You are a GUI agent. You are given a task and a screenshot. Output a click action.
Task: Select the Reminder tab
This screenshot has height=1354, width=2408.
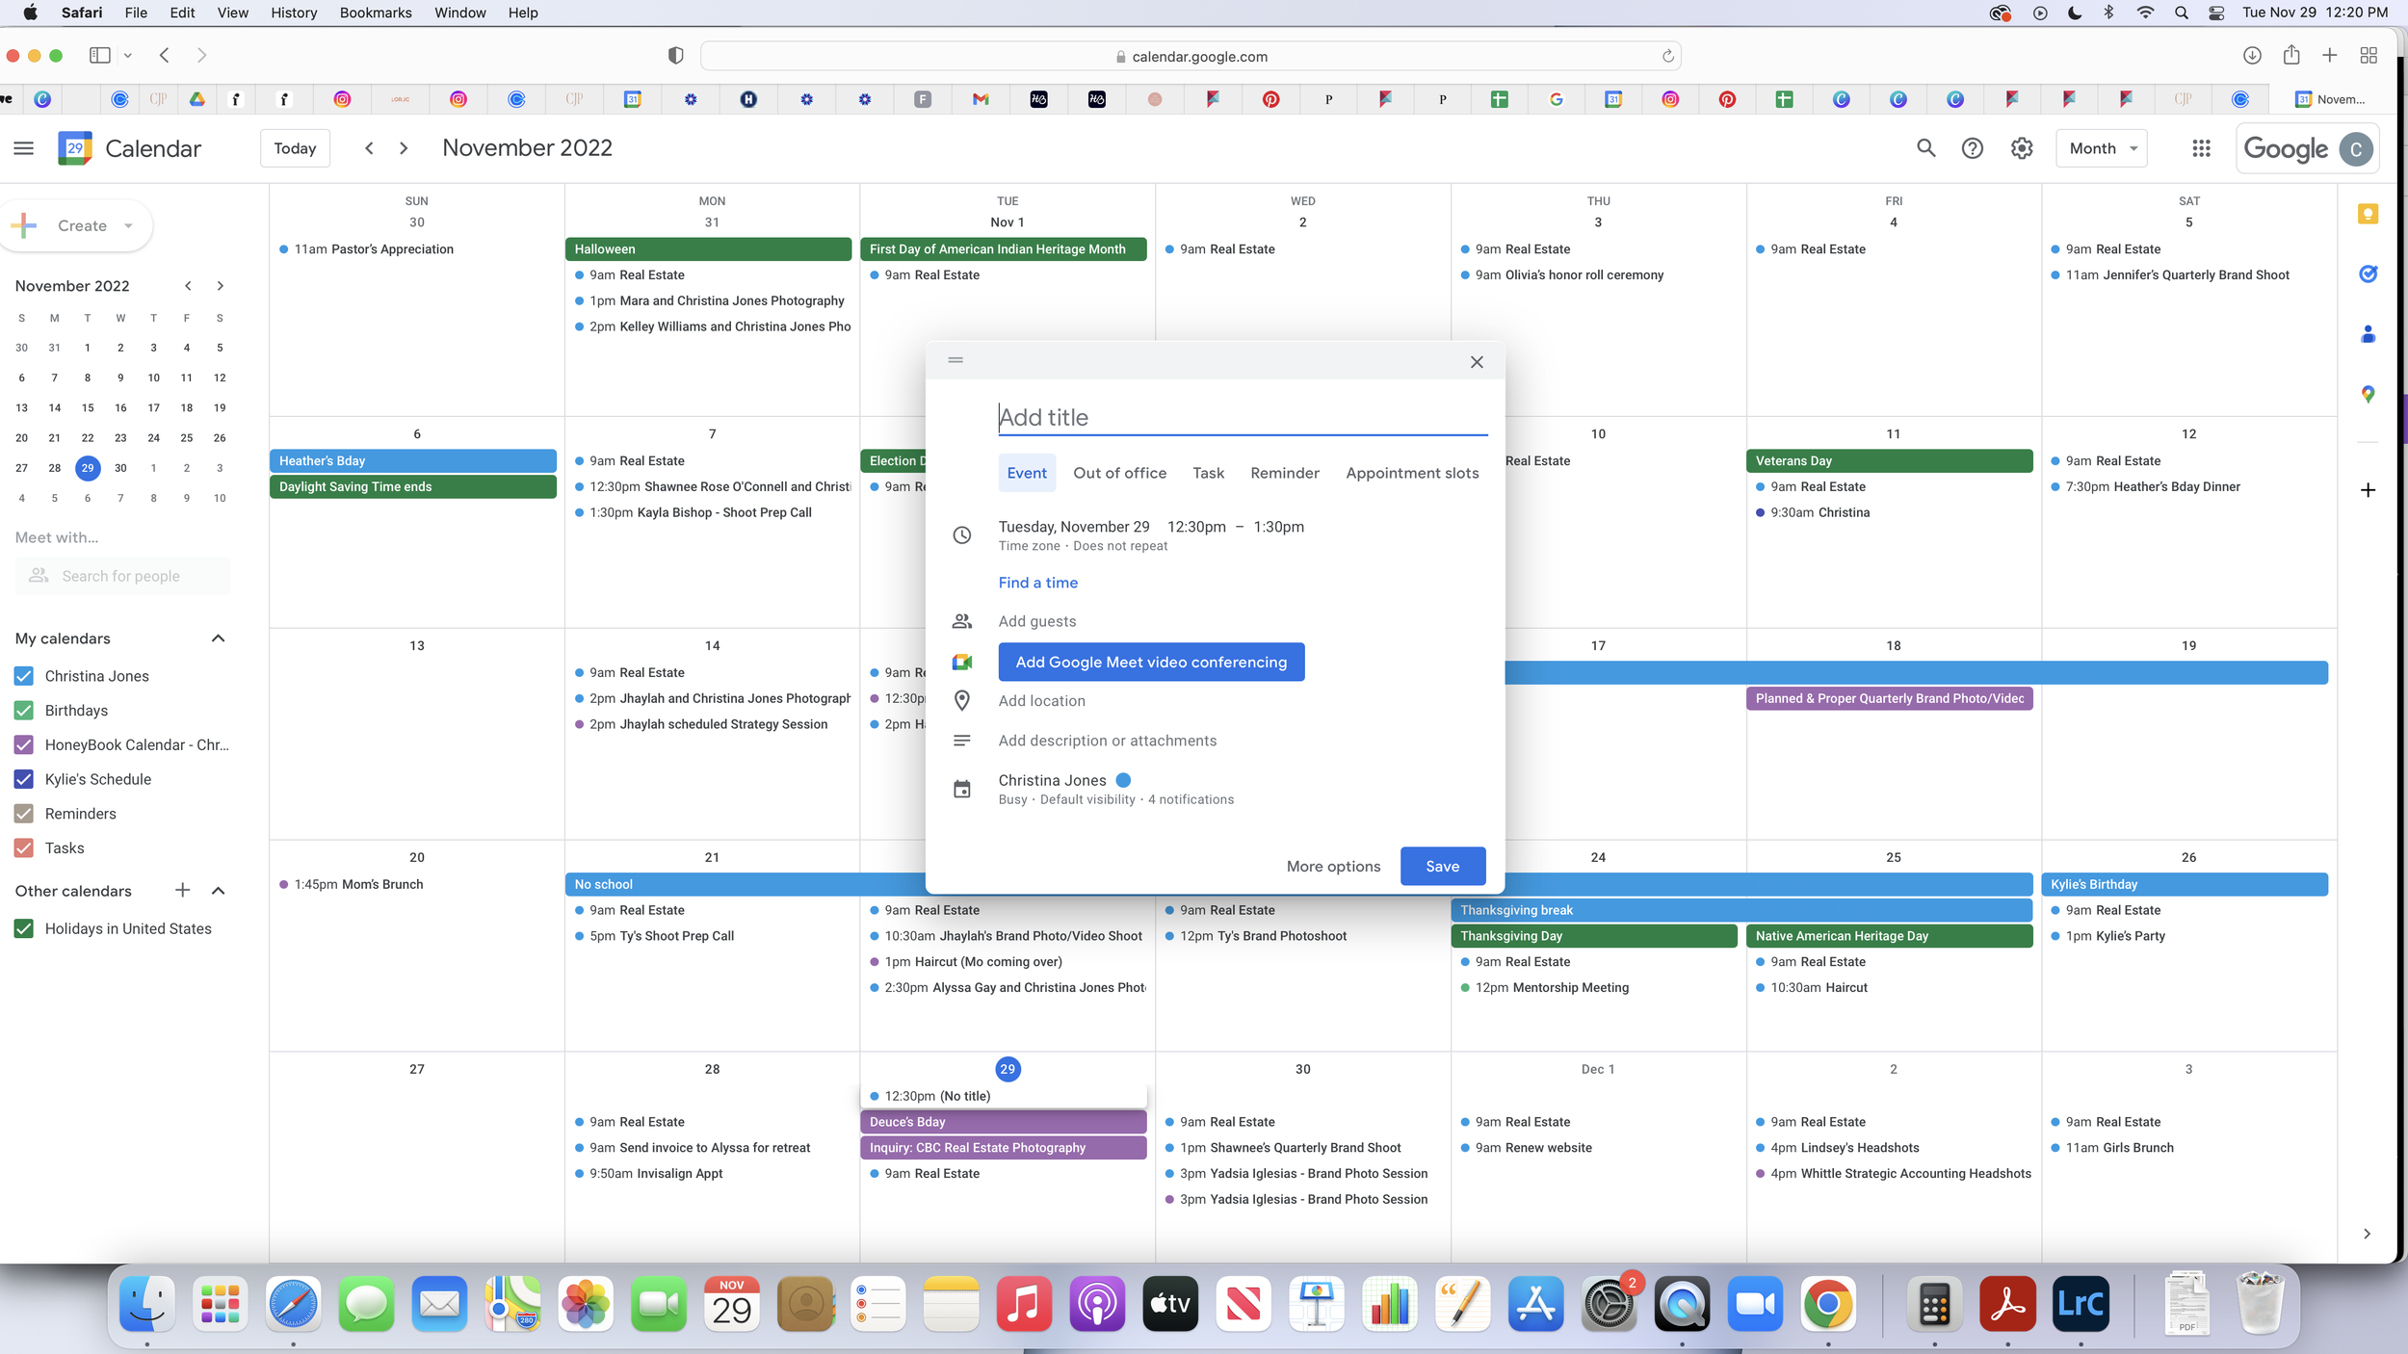[x=1284, y=473]
